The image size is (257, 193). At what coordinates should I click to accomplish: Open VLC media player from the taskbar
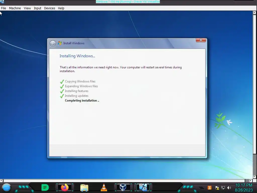click(104, 187)
